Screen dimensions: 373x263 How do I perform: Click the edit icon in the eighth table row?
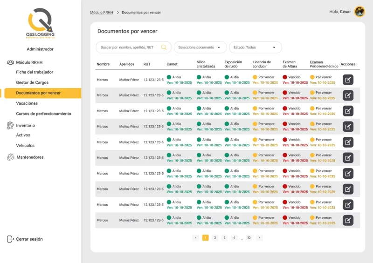[x=348, y=189]
